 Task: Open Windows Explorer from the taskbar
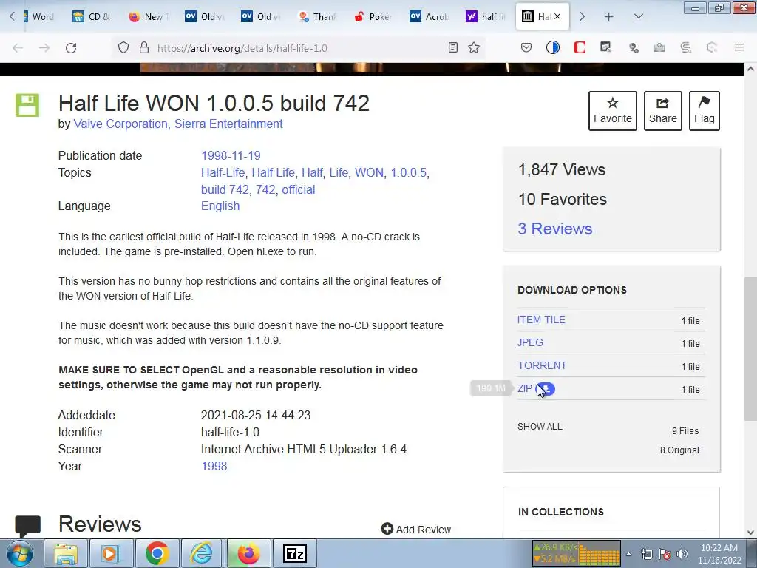pos(66,554)
